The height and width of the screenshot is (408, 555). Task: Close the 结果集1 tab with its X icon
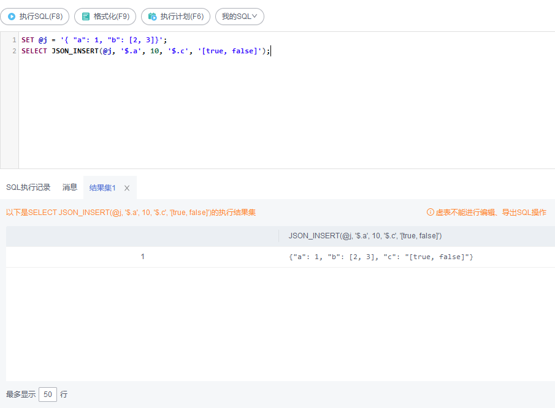pos(126,187)
